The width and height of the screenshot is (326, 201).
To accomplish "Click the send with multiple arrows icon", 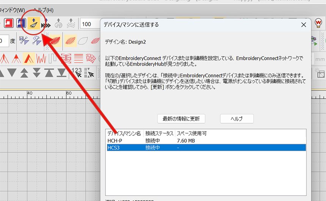I will click(46, 23).
